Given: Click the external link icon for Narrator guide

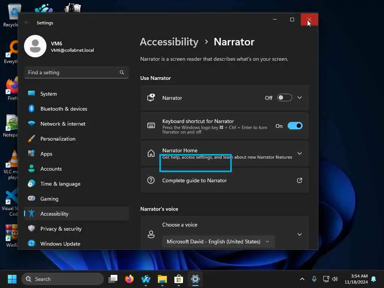Looking at the screenshot, I should 300,180.
